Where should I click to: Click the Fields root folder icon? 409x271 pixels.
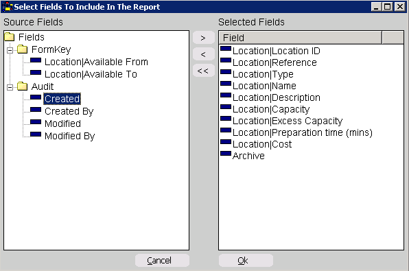click(x=10, y=37)
